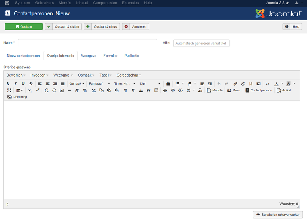Open bullet list style dropdown arrow

[x=183, y=83]
